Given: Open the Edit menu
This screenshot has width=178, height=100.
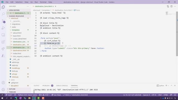Looking at the screenshot, I should (x=12, y=2).
